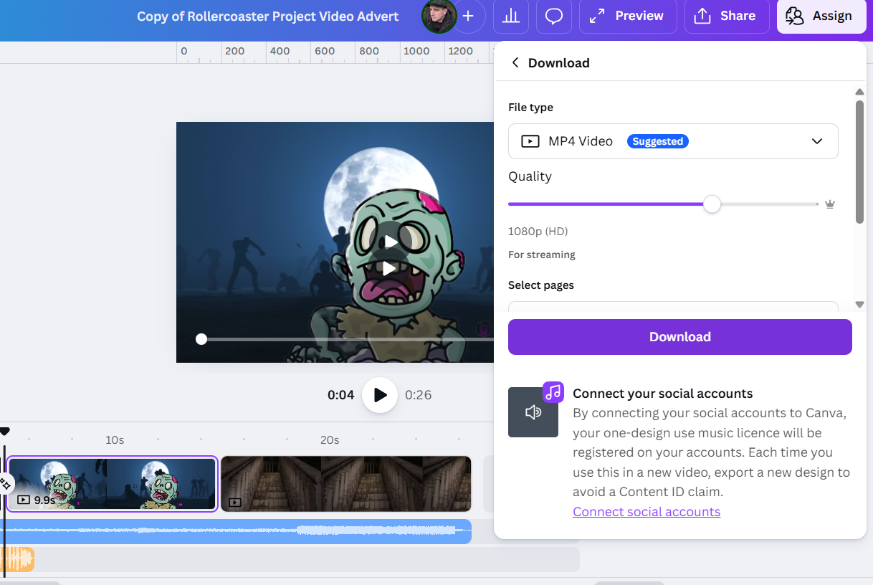Click the purple Download button
This screenshot has width=873, height=585.
pyautogui.click(x=679, y=336)
